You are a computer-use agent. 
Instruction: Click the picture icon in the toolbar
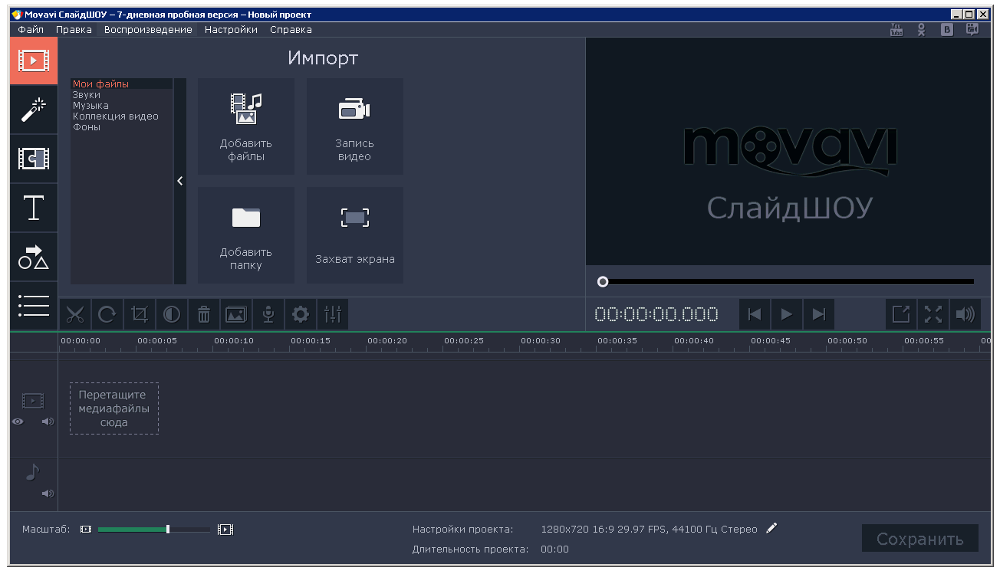point(236,314)
